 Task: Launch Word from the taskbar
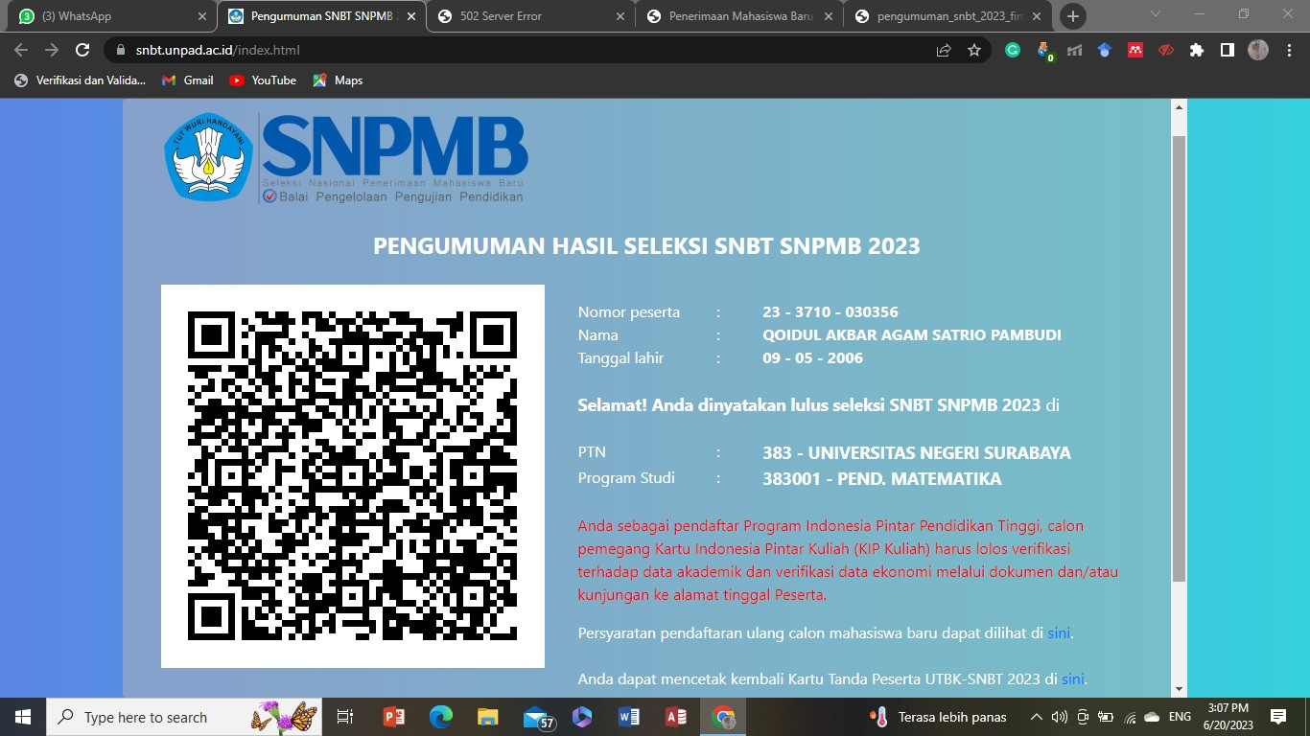(x=629, y=717)
